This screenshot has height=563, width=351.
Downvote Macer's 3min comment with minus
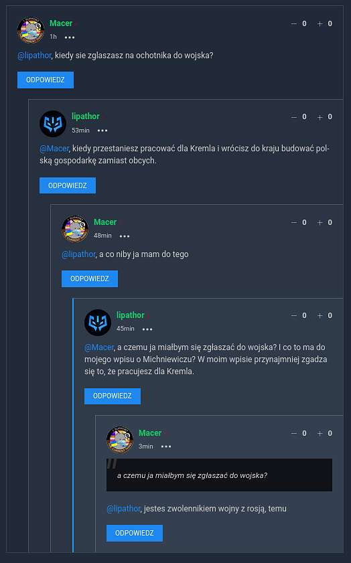pyautogui.click(x=294, y=434)
